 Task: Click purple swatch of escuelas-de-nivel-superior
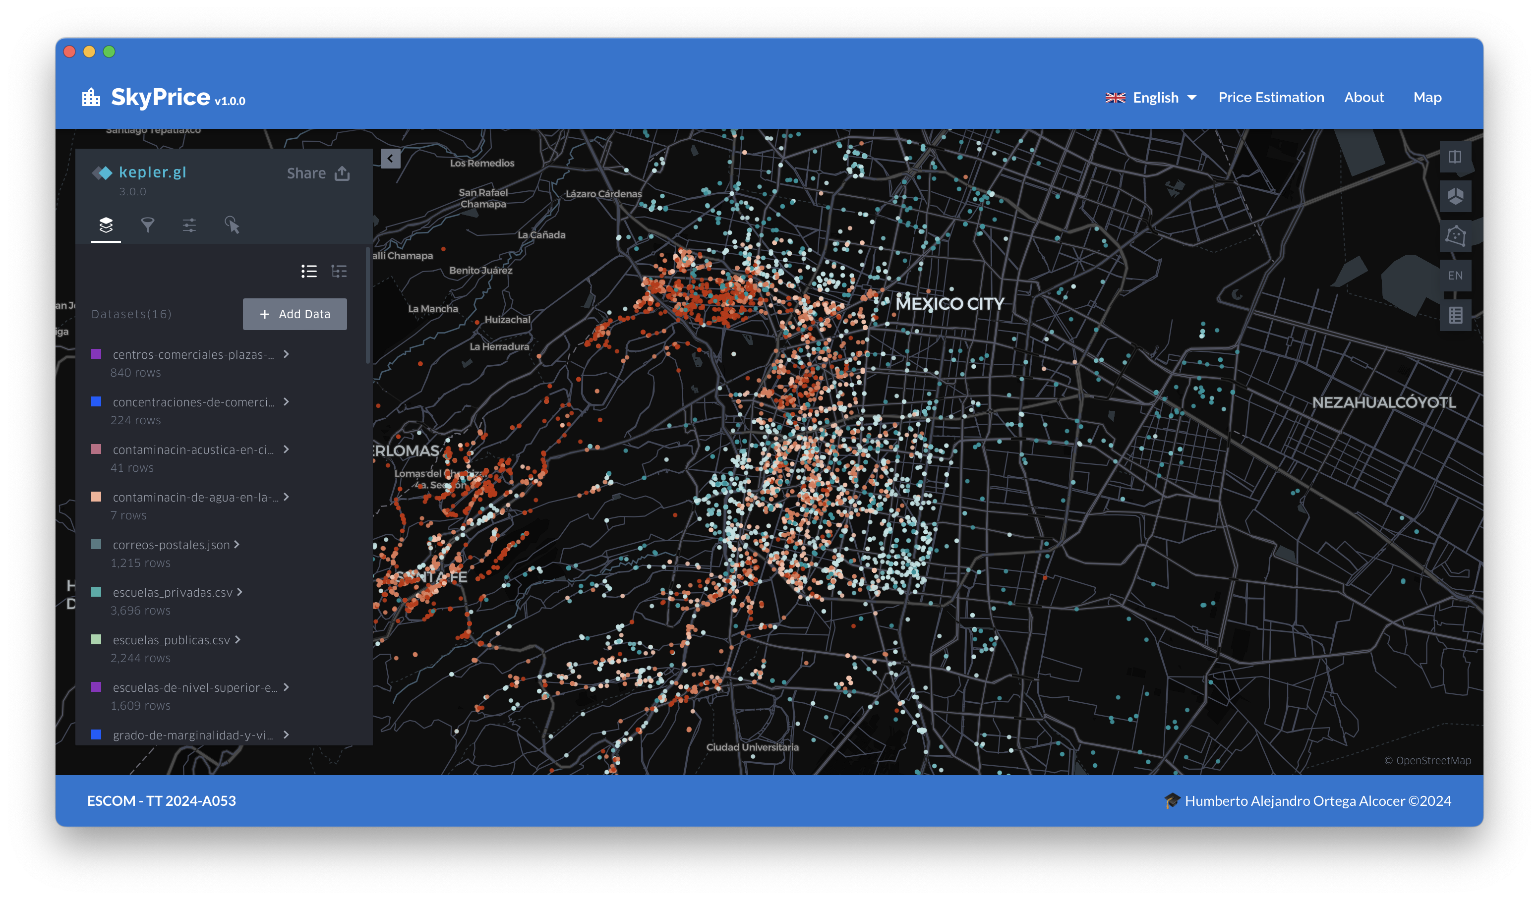tap(96, 687)
